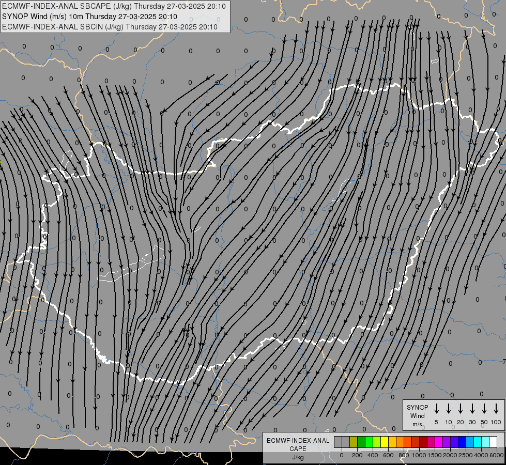Click the 4000 value on the CAPE scale
The height and width of the screenshot is (465, 506).
tap(481, 455)
